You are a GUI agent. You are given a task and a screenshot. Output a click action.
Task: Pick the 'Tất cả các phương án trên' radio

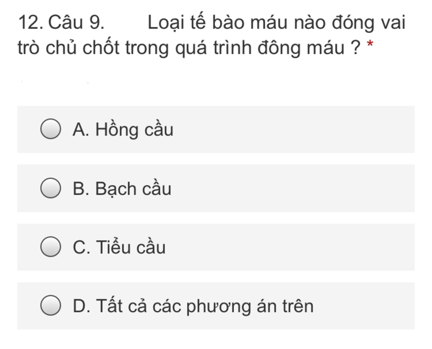(50, 306)
